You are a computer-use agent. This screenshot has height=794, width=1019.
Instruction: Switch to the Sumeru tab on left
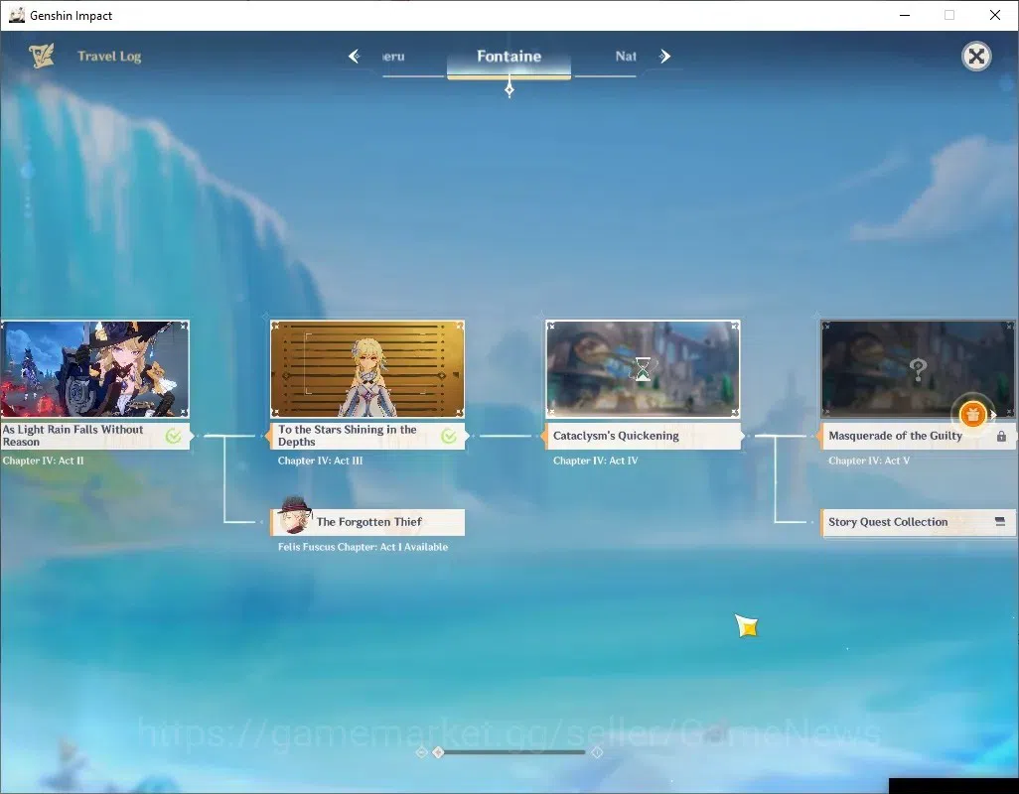point(392,56)
